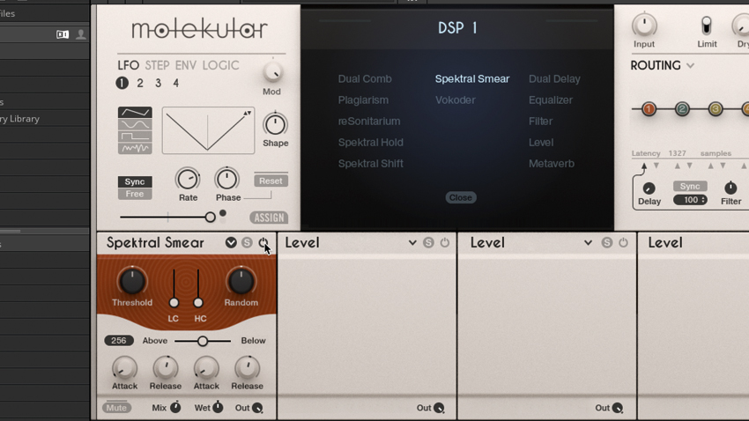
Task: Solo the second Level module
Action: pos(607,242)
